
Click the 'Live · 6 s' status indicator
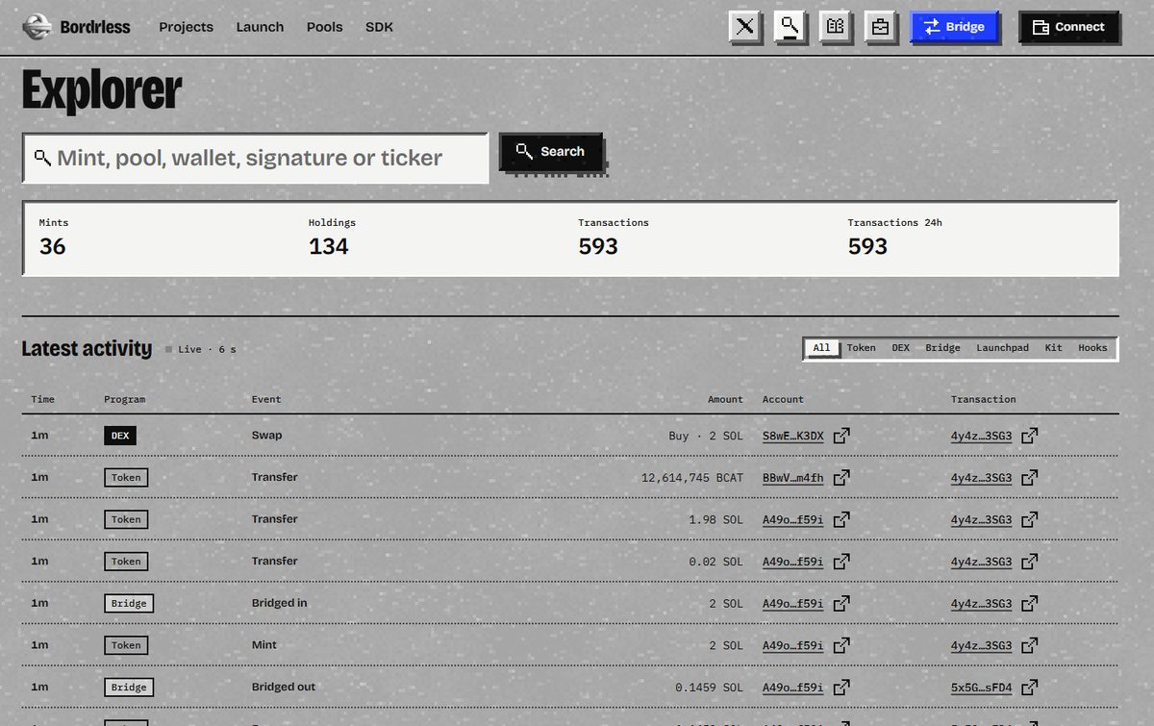201,349
